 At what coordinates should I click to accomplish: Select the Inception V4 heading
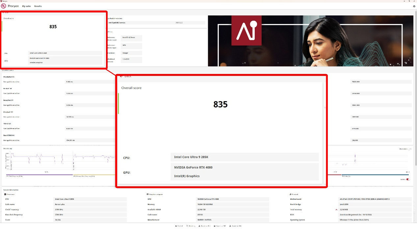coord(8,100)
